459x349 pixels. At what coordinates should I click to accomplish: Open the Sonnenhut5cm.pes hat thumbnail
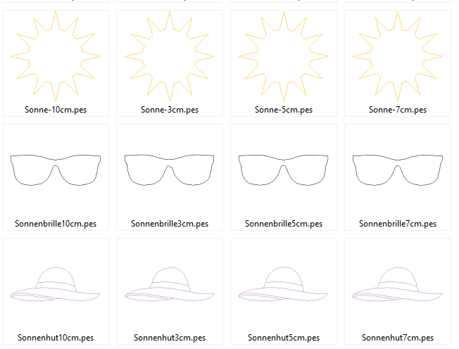coord(284,285)
